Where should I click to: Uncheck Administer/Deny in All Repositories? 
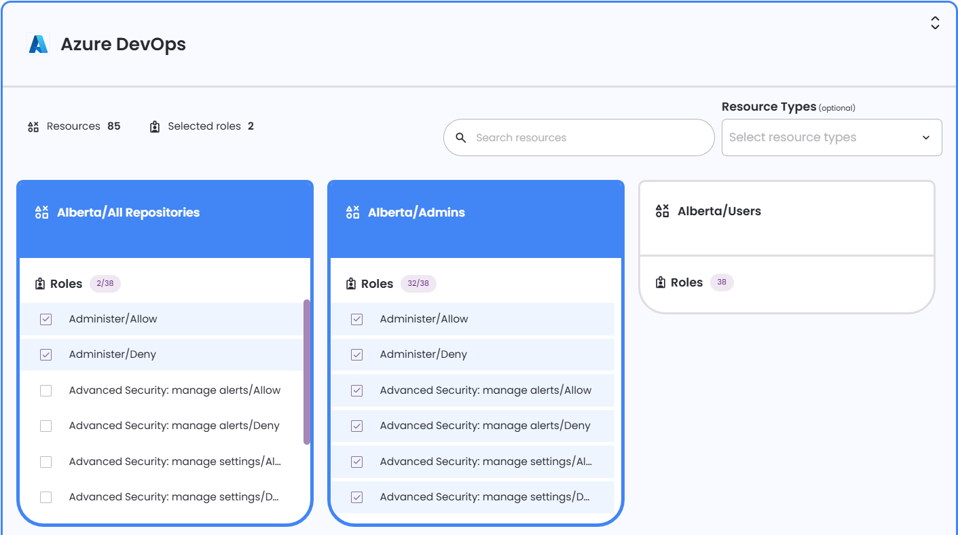tap(45, 354)
